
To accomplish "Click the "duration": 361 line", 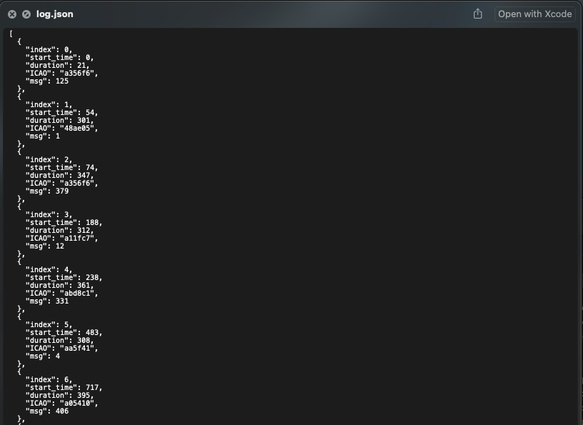I will pos(59,285).
